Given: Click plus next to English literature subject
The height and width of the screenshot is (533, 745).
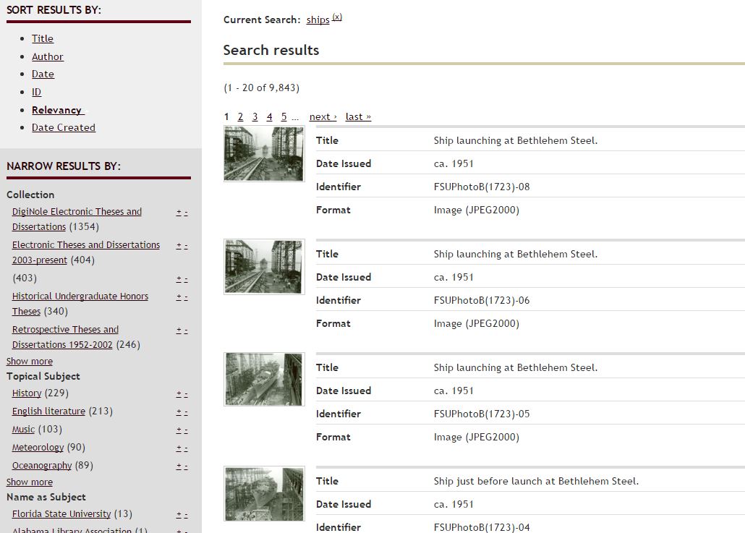Looking at the screenshot, I should 179,412.
